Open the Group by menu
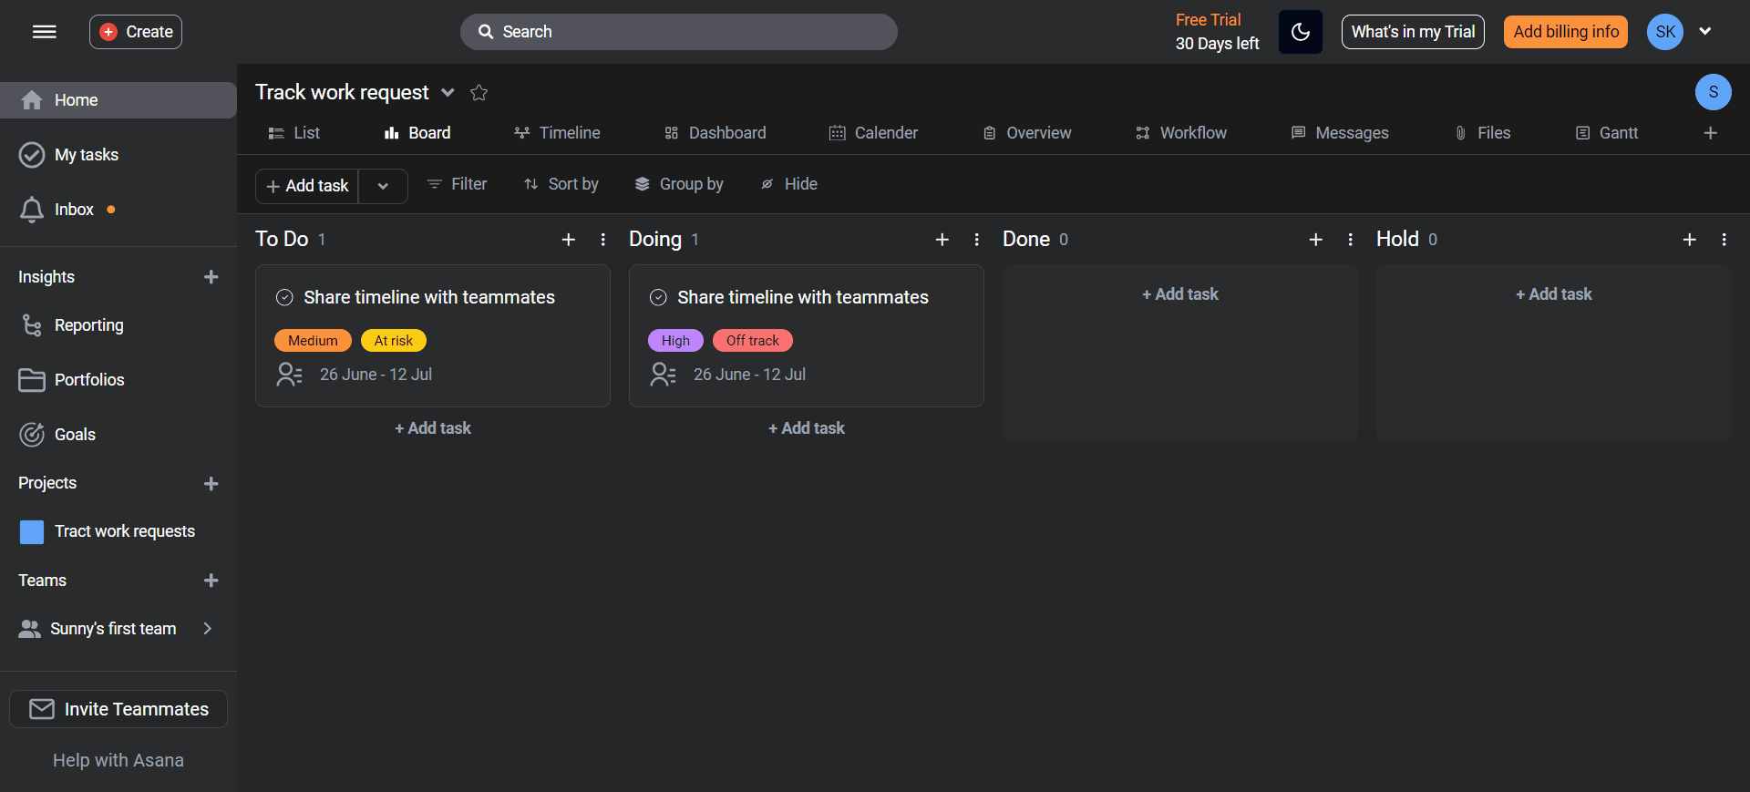 tap(679, 184)
